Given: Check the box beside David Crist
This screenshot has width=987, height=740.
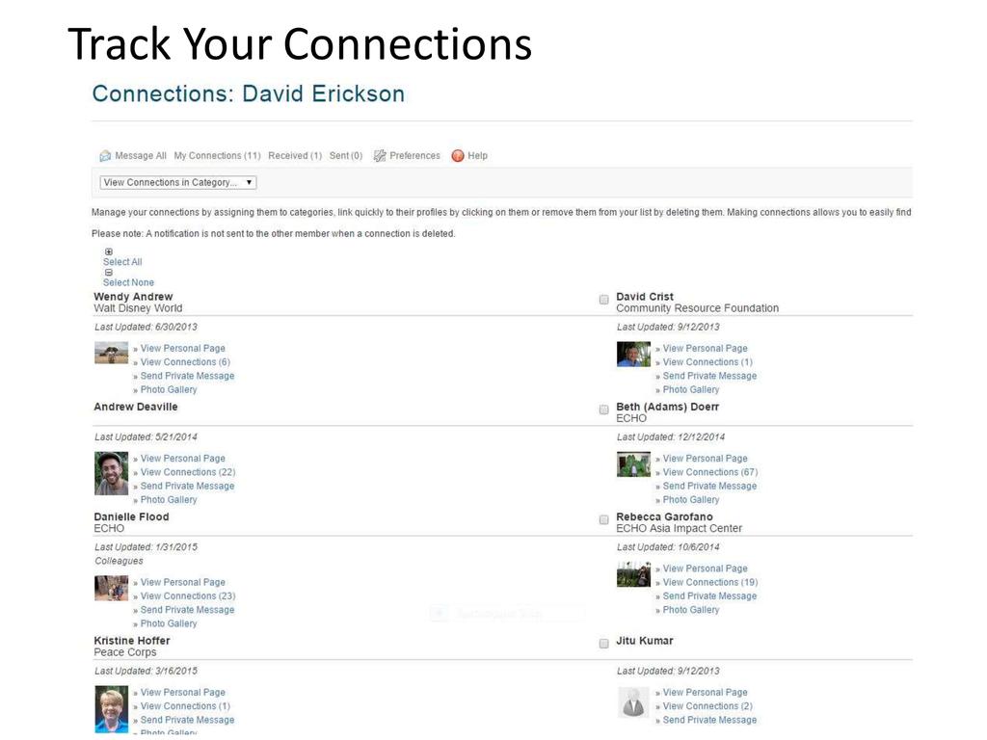Looking at the screenshot, I should coord(604,300).
